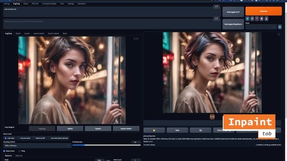
Task: Click the trash clear-prompt icon below Generate
Action: pos(252,19)
